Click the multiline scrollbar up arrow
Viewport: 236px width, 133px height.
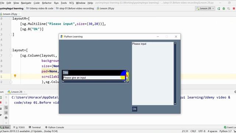(x=175, y=43)
